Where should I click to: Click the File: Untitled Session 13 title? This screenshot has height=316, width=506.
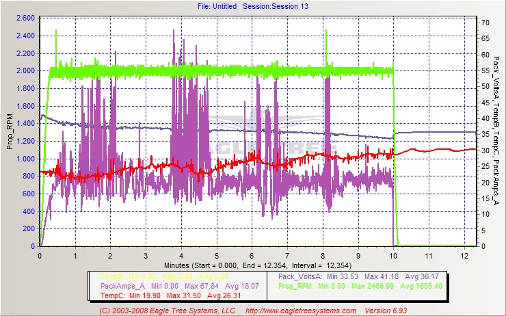[253, 5]
